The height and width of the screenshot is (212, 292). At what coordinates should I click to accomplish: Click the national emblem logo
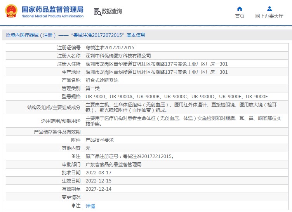tap(11, 11)
